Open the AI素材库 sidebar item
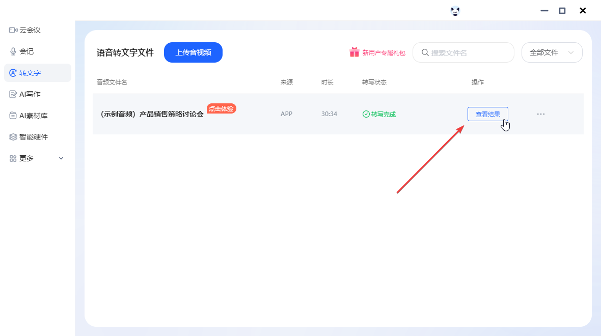This screenshot has height=336, width=601. click(x=37, y=116)
